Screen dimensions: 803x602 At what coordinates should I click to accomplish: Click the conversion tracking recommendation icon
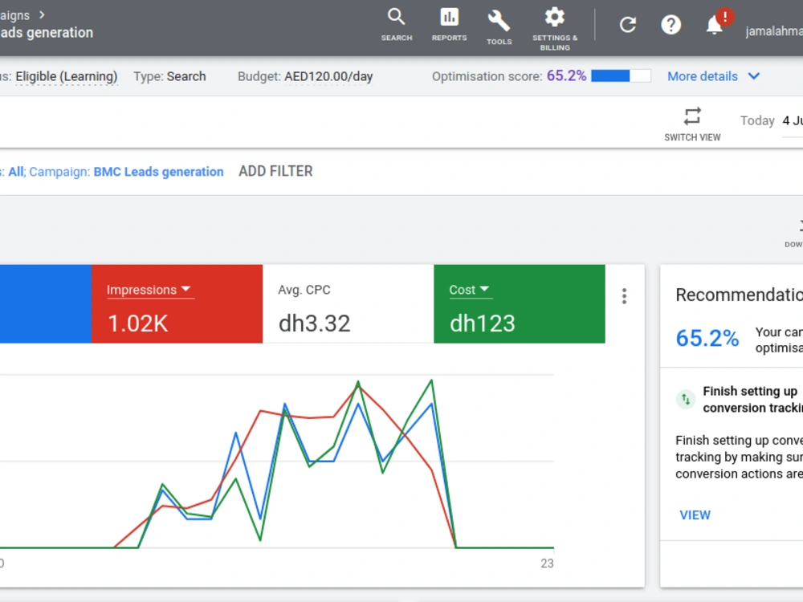tap(685, 399)
